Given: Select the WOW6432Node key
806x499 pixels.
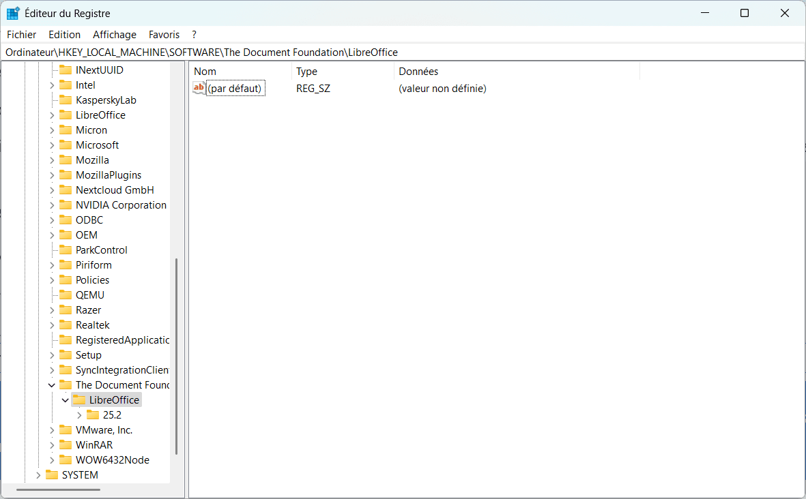Looking at the screenshot, I should (x=113, y=460).
